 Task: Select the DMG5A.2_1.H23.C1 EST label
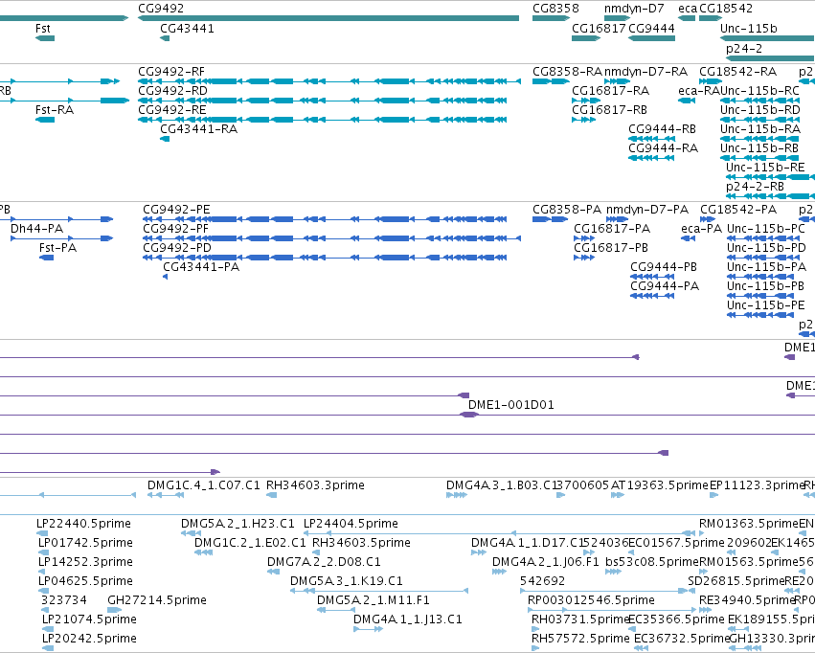tap(238, 524)
